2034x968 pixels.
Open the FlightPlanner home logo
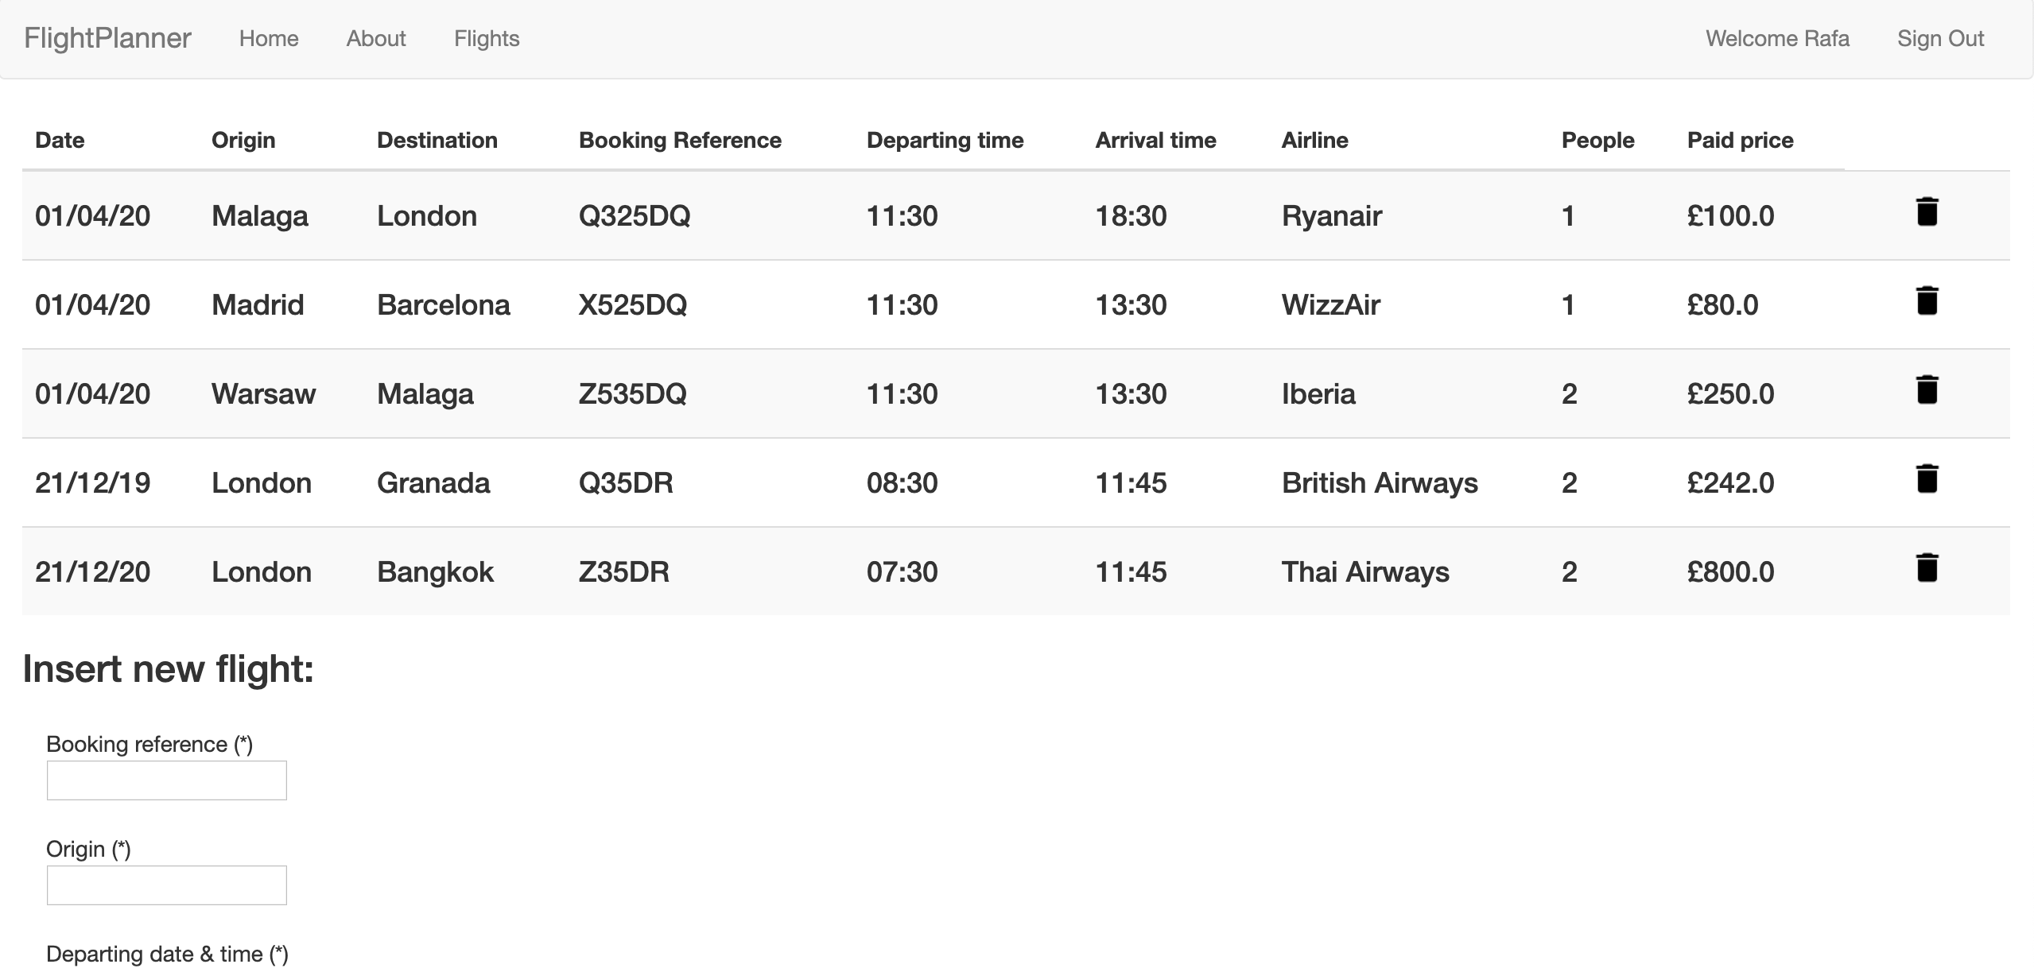coord(107,37)
